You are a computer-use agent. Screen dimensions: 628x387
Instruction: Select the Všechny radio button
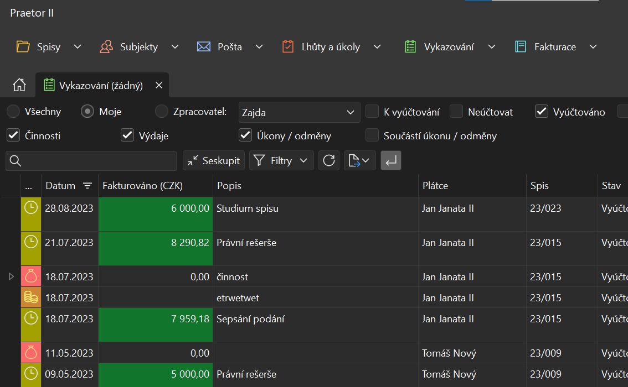click(13, 112)
